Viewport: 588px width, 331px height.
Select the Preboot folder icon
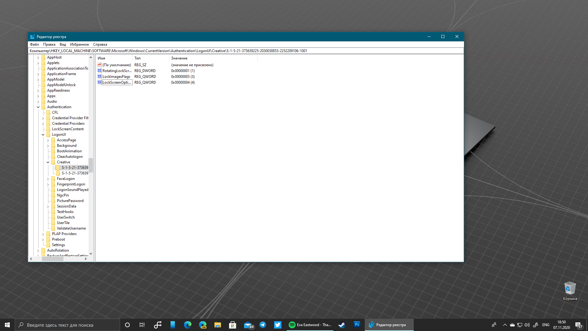[x=48, y=239]
